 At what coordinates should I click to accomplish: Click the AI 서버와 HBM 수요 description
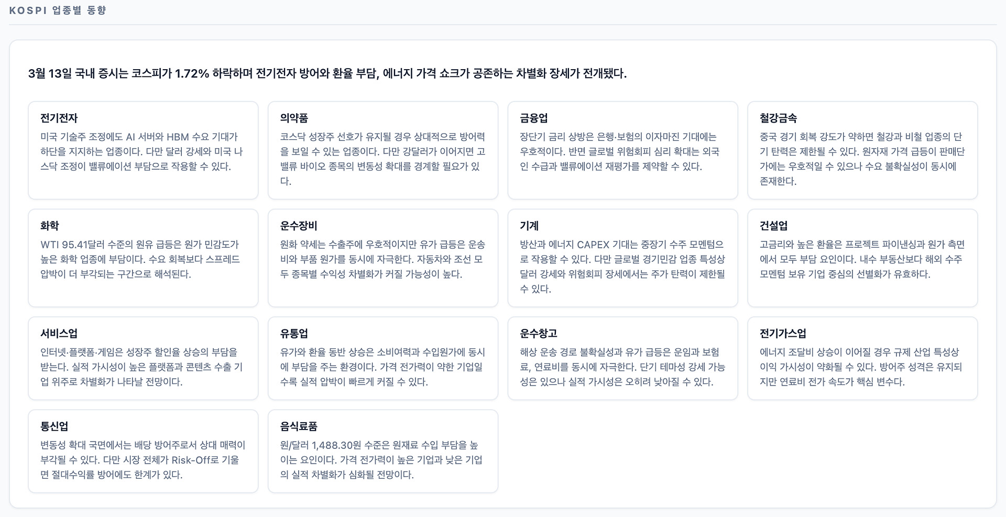click(141, 152)
